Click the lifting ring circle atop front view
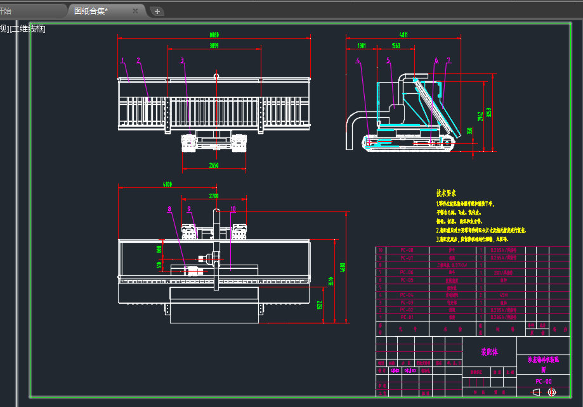583x407 pixels. point(216,76)
